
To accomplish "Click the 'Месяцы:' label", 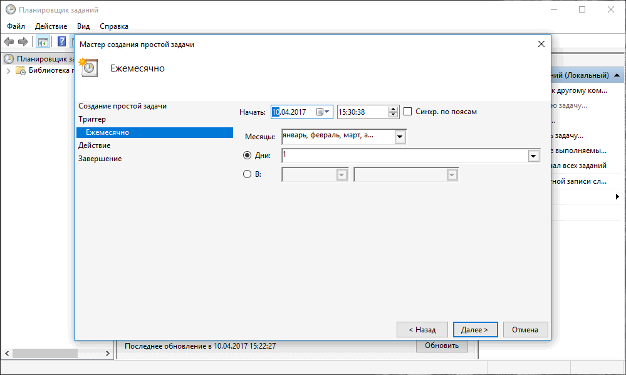I will tap(260, 137).
